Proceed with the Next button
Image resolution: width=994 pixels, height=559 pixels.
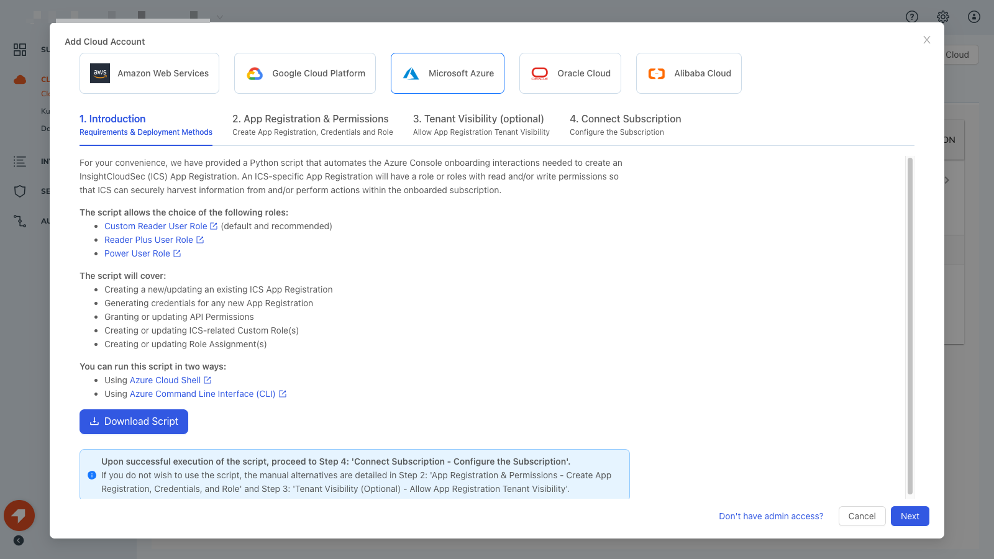tap(910, 516)
